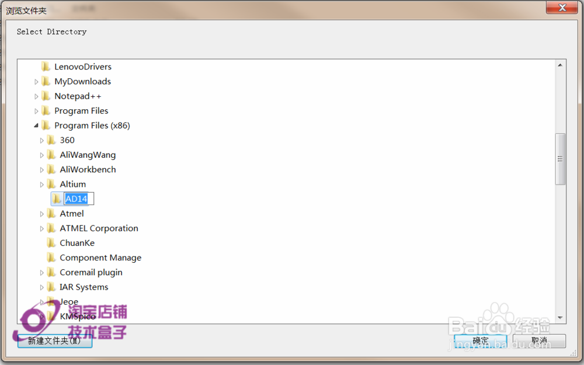
Task: Click the AD14 folder icon
Action: [57, 199]
